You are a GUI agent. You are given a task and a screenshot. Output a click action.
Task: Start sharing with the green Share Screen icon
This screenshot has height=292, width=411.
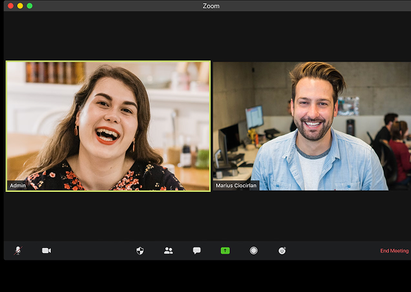click(225, 251)
